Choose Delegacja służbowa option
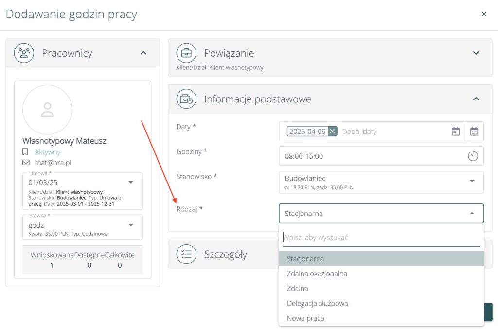 tap(318, 303)
